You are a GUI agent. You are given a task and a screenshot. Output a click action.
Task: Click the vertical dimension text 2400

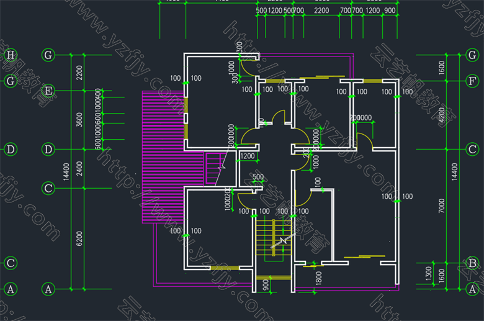coord(79,168)
